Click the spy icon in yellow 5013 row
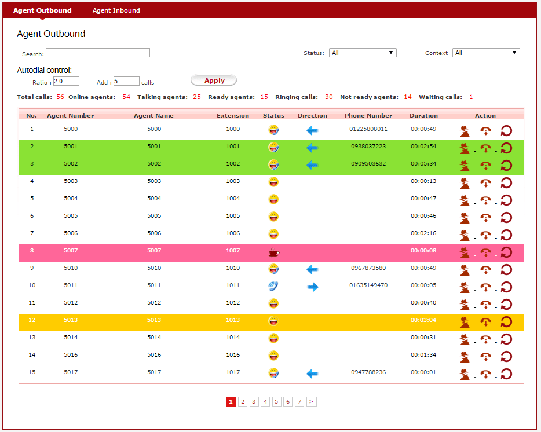Screen dimensions: 541x432 click(465, 323)
